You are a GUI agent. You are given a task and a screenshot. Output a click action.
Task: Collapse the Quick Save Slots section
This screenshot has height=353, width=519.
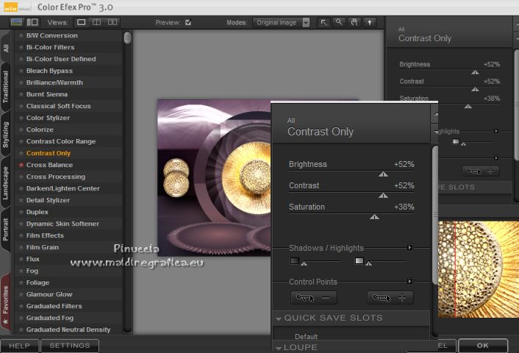(279, 318)
